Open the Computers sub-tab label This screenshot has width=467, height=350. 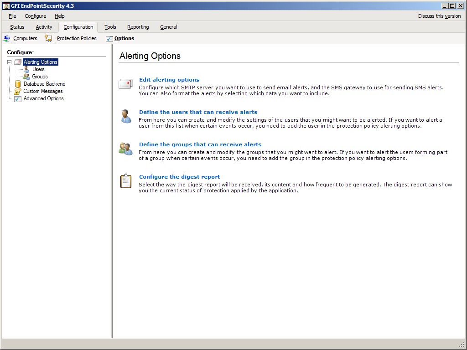coord(26,38)
